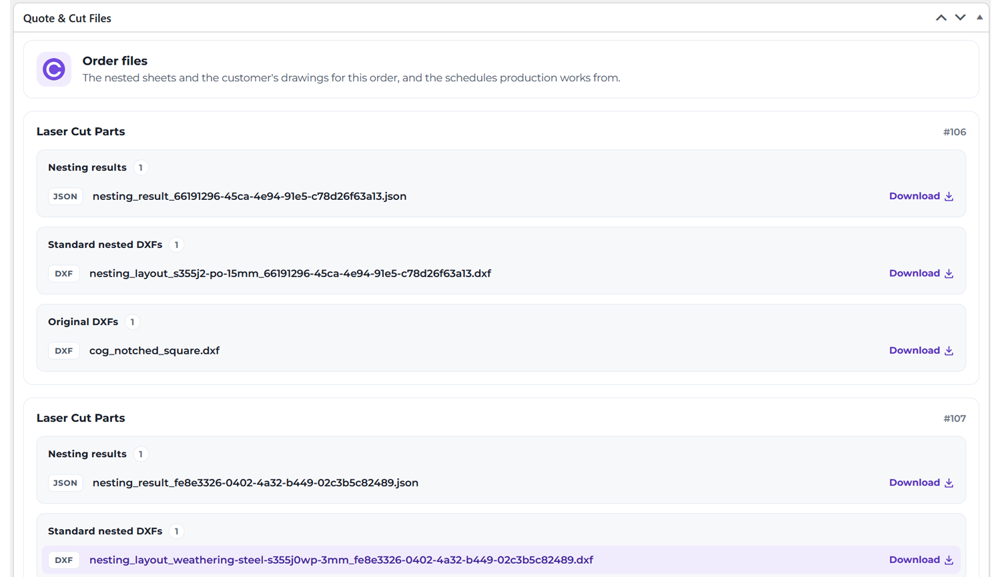
Task: Download nesting_layout_weathering-steel DXF file
Action: (921, 560)
